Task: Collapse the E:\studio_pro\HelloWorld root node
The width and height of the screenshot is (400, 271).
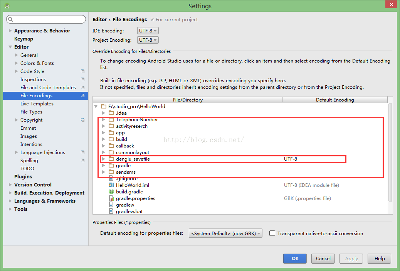Action: point(96,107)
